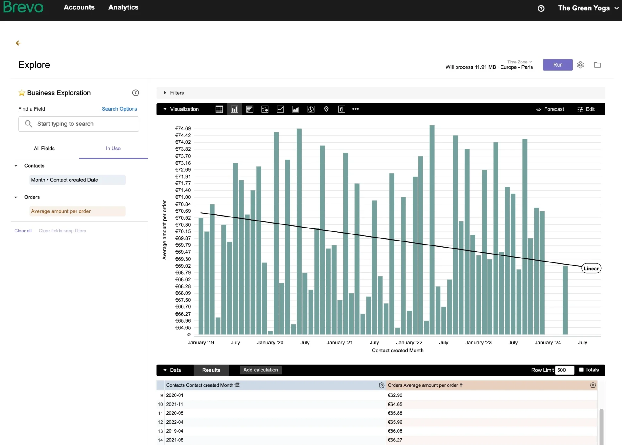Open more visualization types ellipsis

pos(355,109)
